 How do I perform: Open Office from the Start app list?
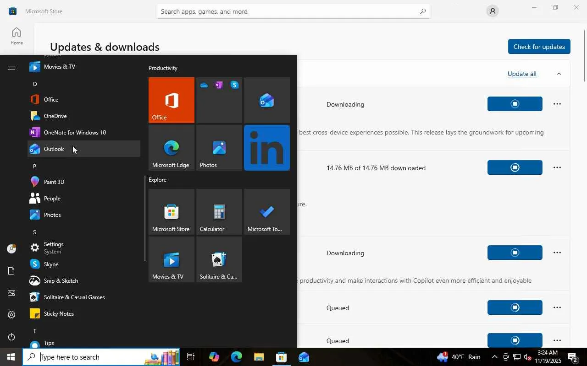coord(84,99)
